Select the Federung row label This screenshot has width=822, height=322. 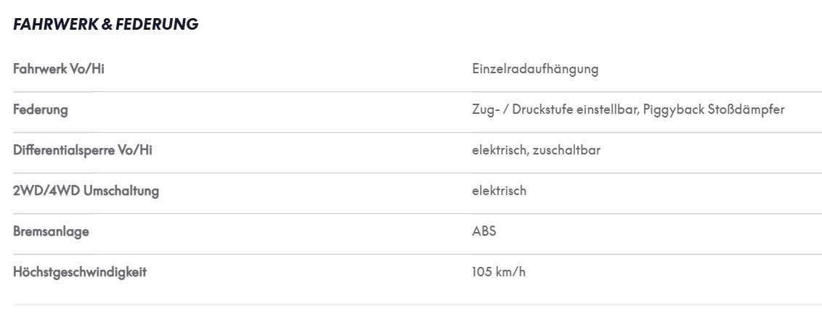(41, 110)
